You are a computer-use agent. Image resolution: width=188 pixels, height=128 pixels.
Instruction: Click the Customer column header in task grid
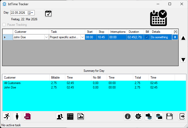(x=31, y=32)
